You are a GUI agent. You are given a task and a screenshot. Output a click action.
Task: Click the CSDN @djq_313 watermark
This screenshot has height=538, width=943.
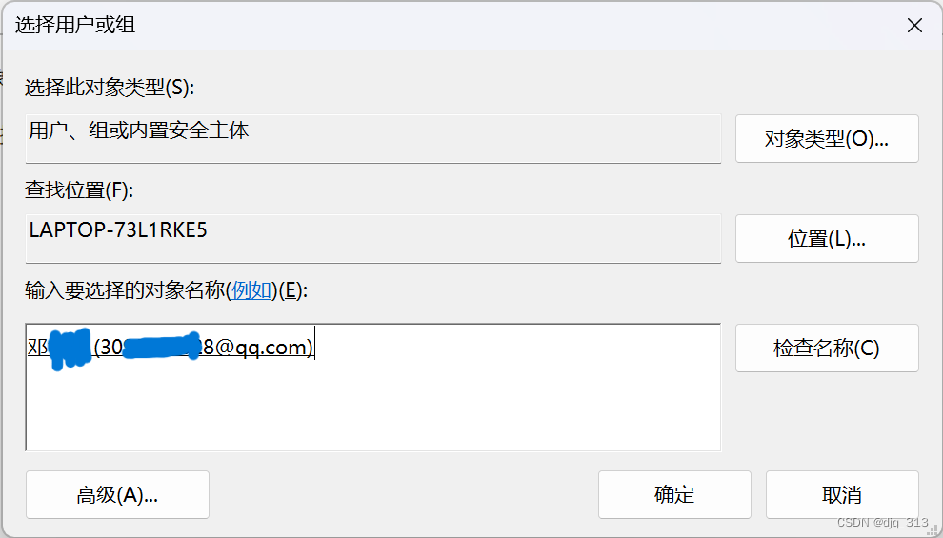[883, 523]
